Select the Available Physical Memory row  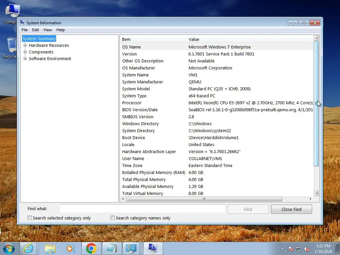(x=217, y=186)
